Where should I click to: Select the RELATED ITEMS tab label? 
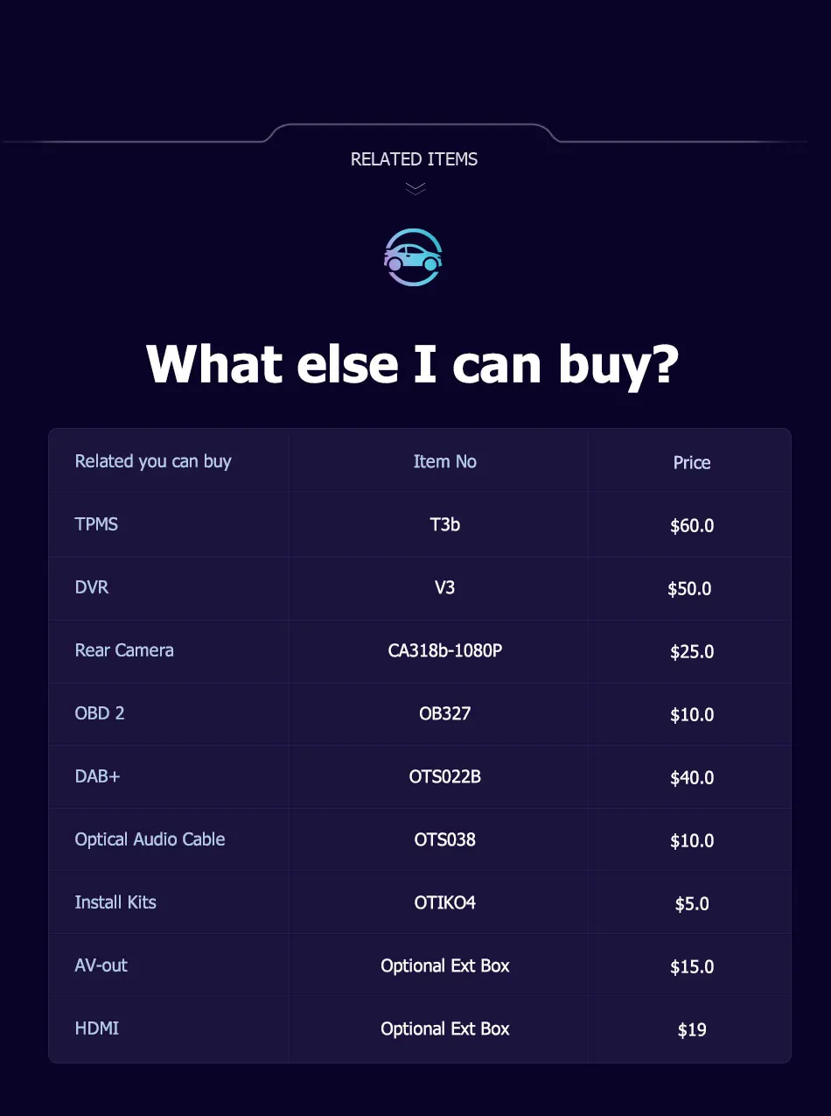414,159
